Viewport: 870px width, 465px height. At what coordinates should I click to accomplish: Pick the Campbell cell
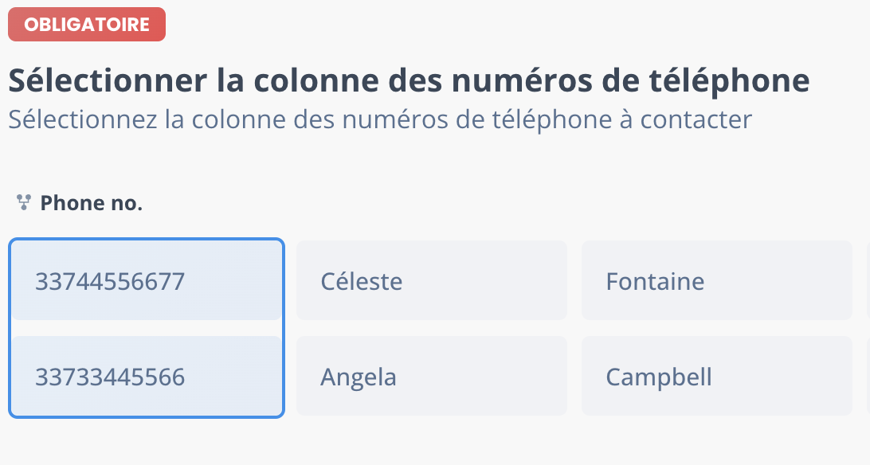point(717,376)
